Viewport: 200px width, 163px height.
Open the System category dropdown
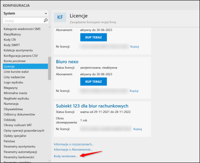pyautogui.click(x=25, y=13)
